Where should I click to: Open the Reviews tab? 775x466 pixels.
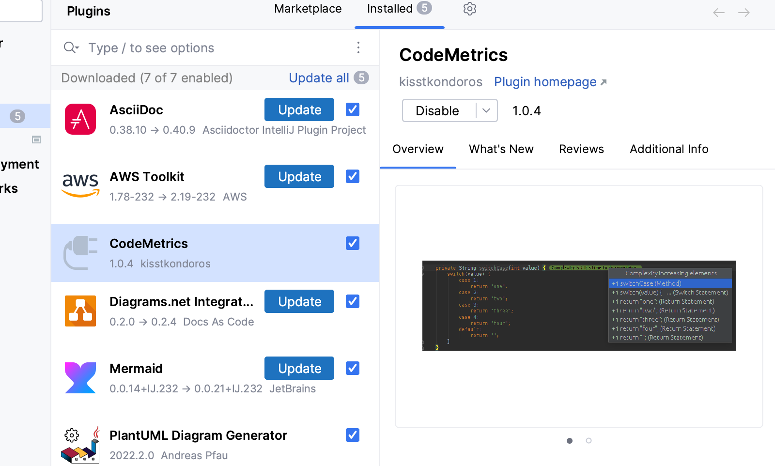click(581, 149)
